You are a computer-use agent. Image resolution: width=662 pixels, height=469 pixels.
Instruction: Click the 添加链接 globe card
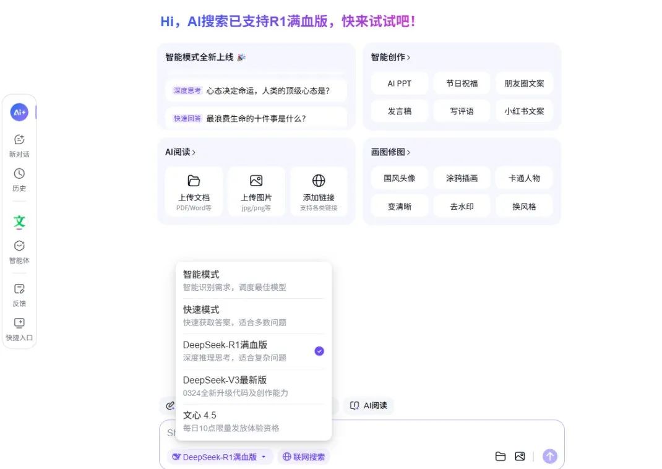[x=319, y=192]
